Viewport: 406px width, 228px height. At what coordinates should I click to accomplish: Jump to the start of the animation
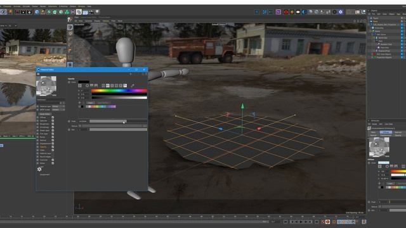point(286,222)
